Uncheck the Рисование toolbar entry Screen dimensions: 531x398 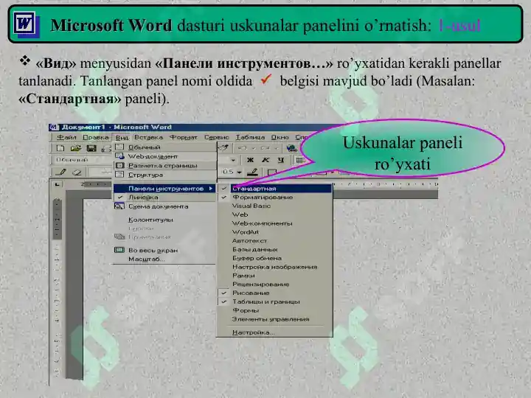coord(274,293)
